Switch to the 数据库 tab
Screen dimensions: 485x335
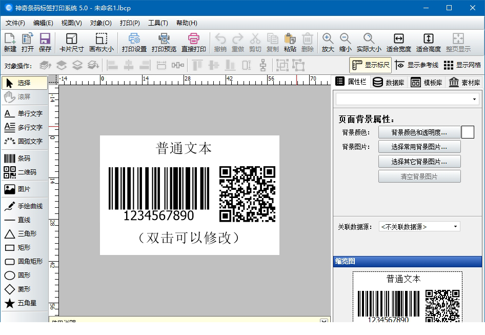pos(389,82)
